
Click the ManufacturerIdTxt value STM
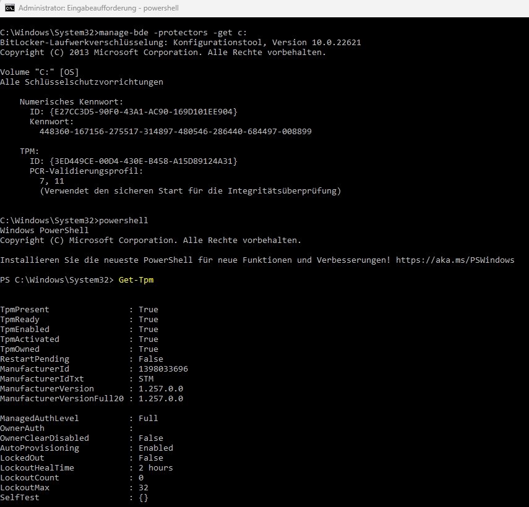click(146, 379)
